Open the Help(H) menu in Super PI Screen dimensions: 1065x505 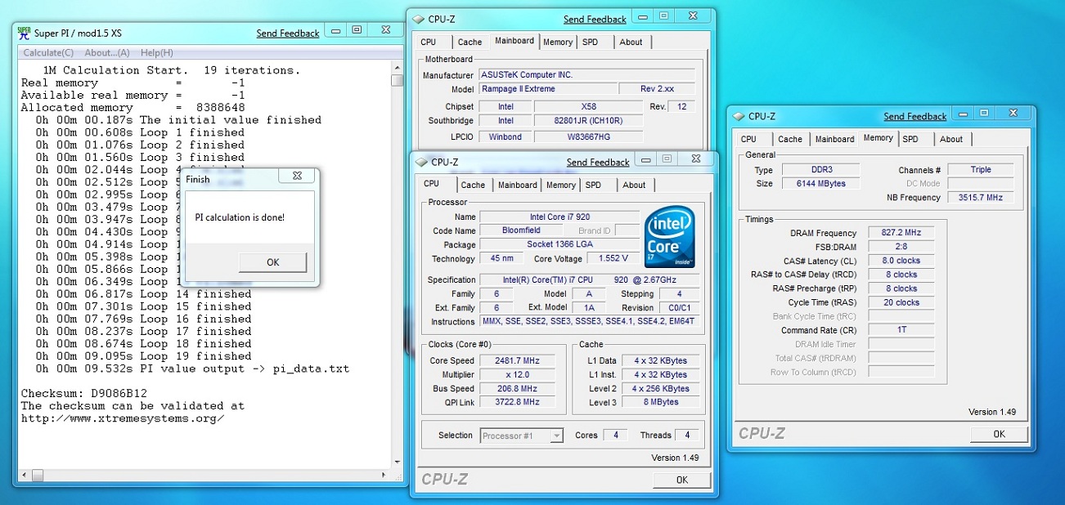click(156, 53)
